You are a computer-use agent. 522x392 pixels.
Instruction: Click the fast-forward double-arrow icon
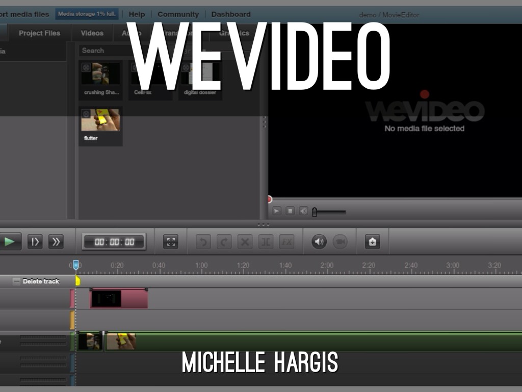[x=56, y=241]
